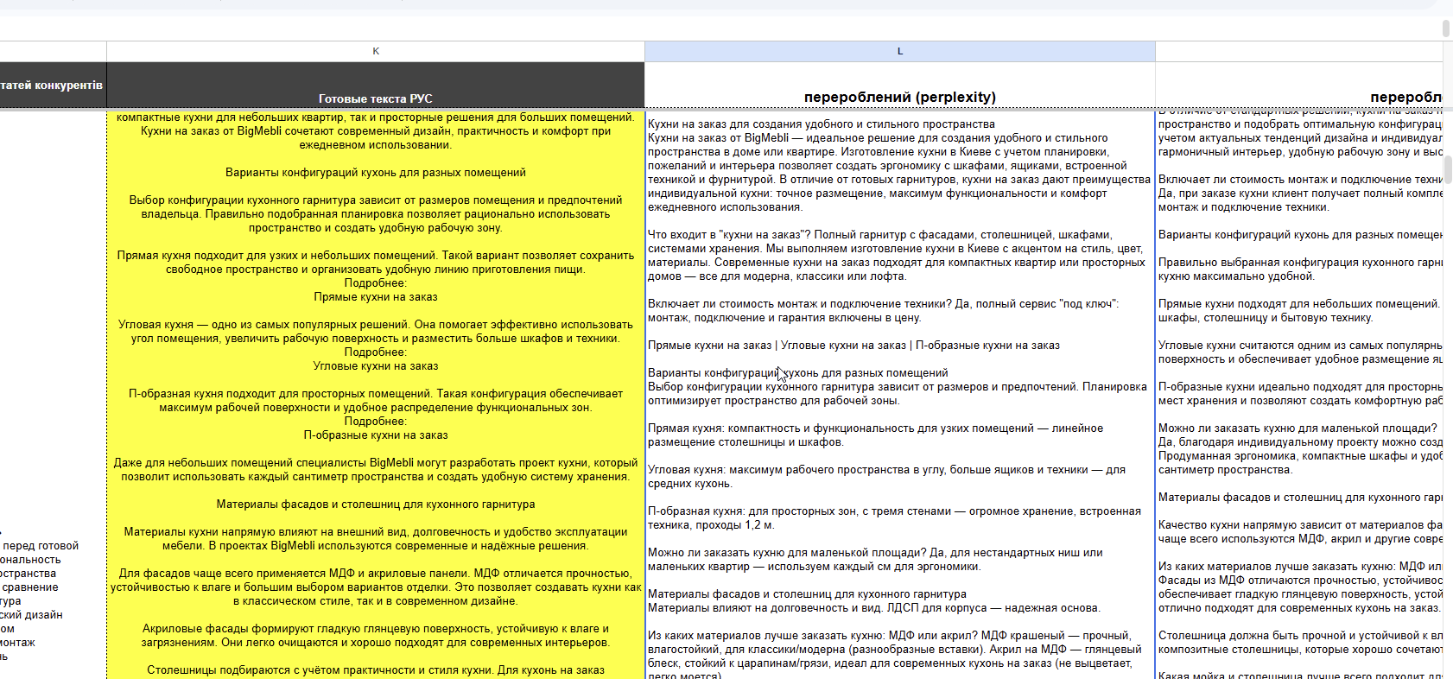The width and height of the screenshot is (1453, 679).
Task: Click the "Готовые текста РУС" header cell
Action: click(376, 85)
